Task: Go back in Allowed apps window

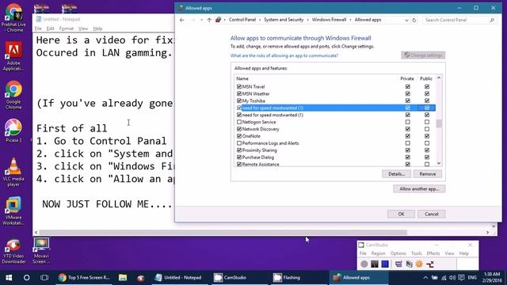Action: pos(181,20)
